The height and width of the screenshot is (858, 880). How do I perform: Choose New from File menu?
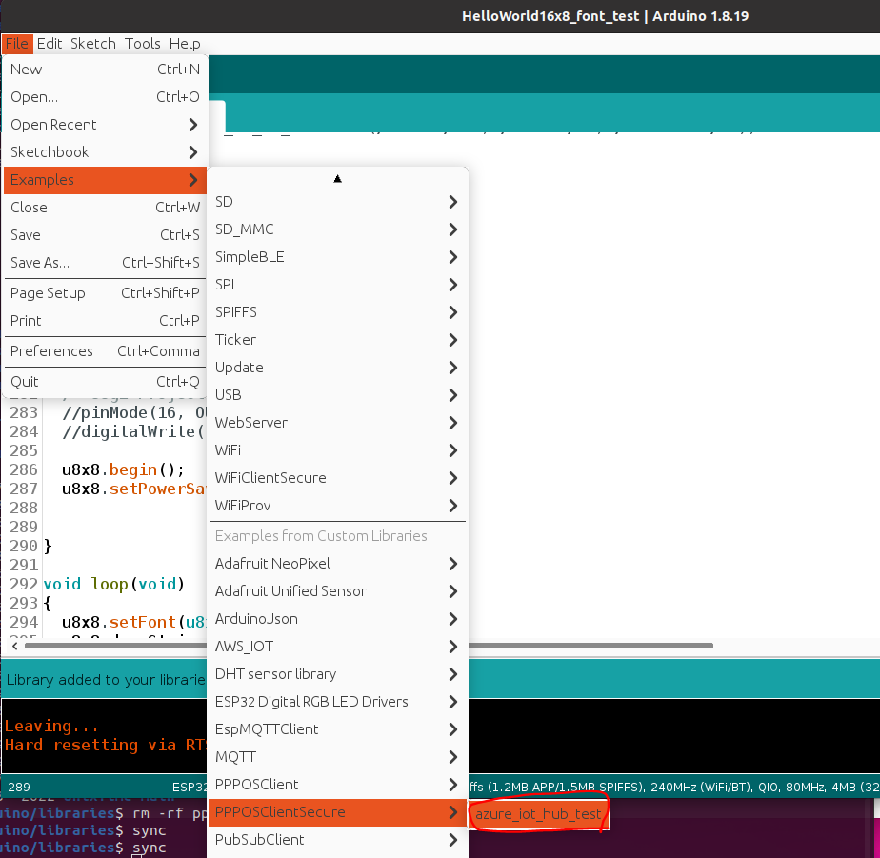tap(105, 69)
